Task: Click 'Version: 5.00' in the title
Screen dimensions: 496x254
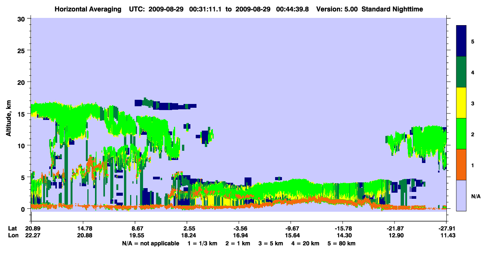Action: point(337,9)
